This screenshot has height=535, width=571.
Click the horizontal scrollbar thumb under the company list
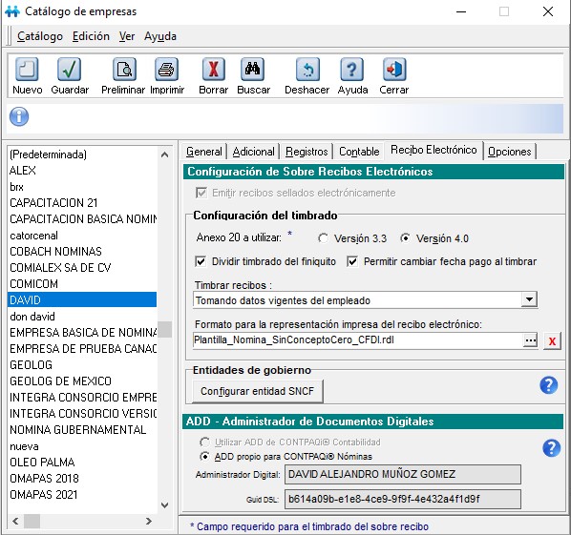pos(32,522)
